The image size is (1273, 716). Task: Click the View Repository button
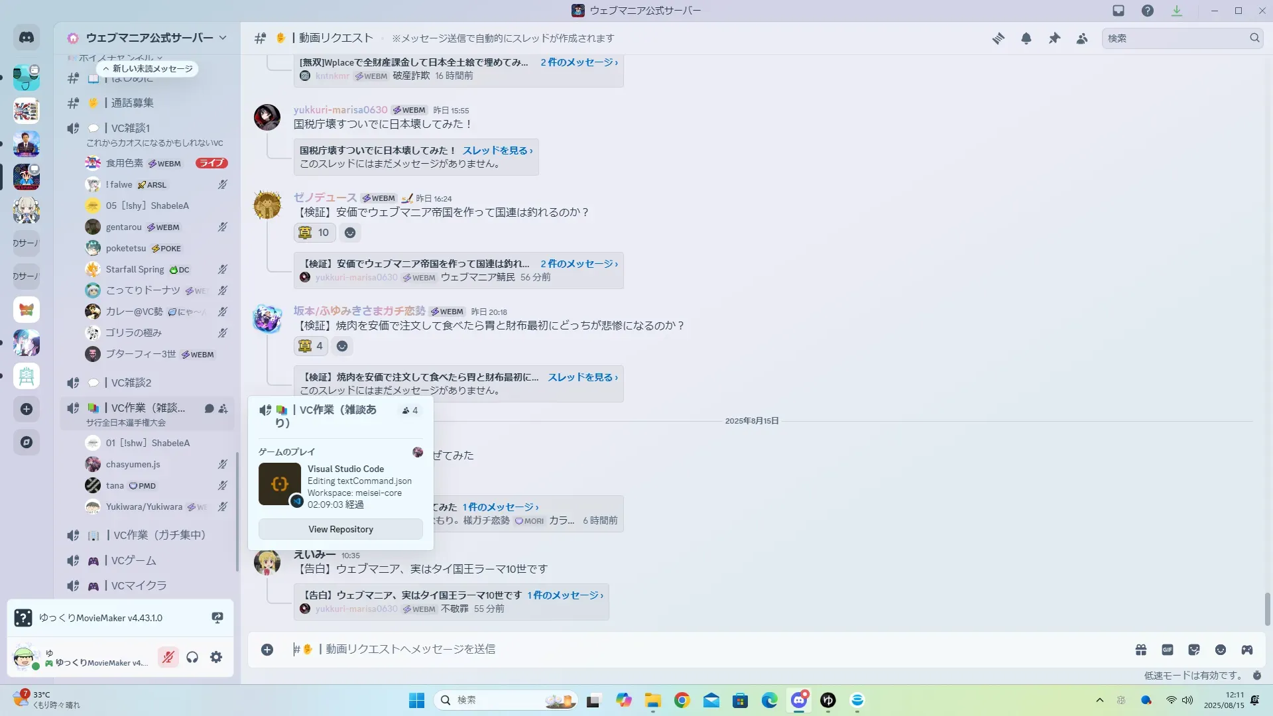(341, 529)
